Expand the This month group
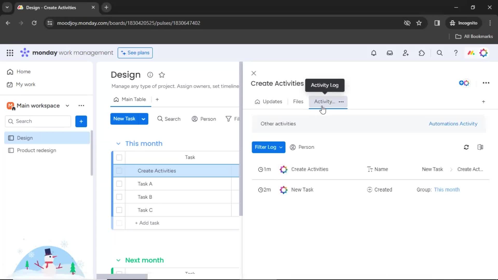Viewport: 498px width, 280px height. pos(118,143)
